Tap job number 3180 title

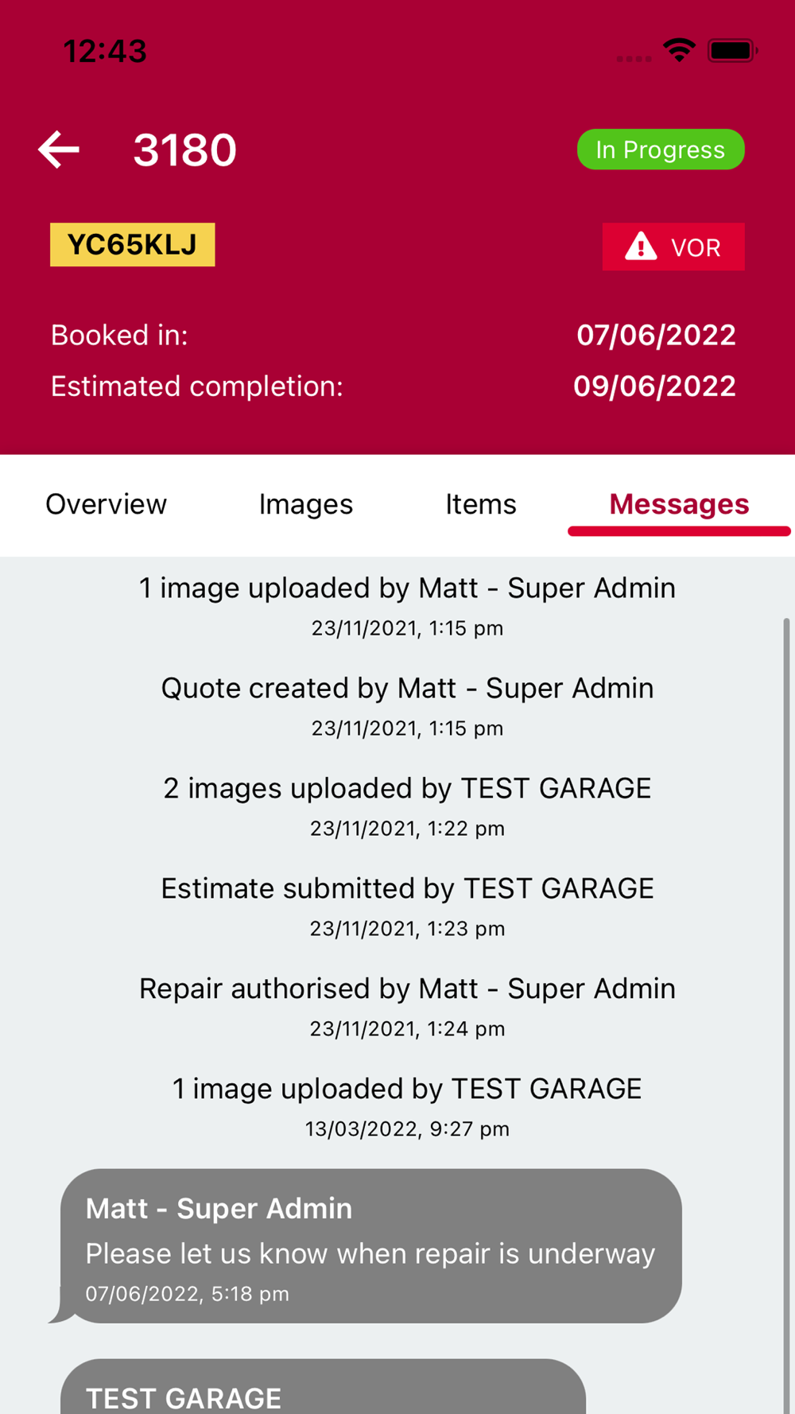coord(184,150)
